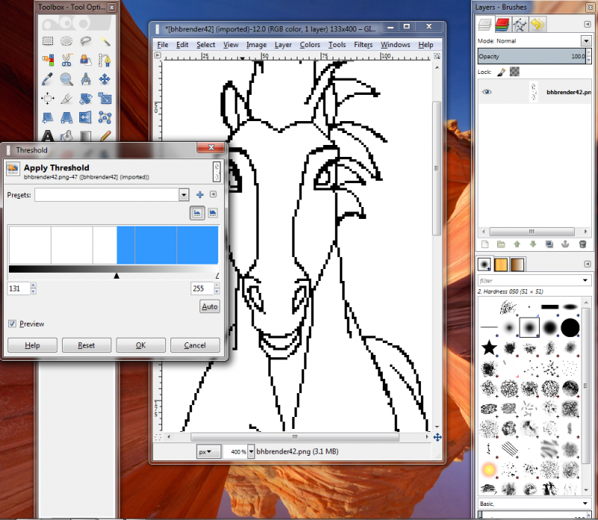Click the Auto threshold button

coord(210,306)
